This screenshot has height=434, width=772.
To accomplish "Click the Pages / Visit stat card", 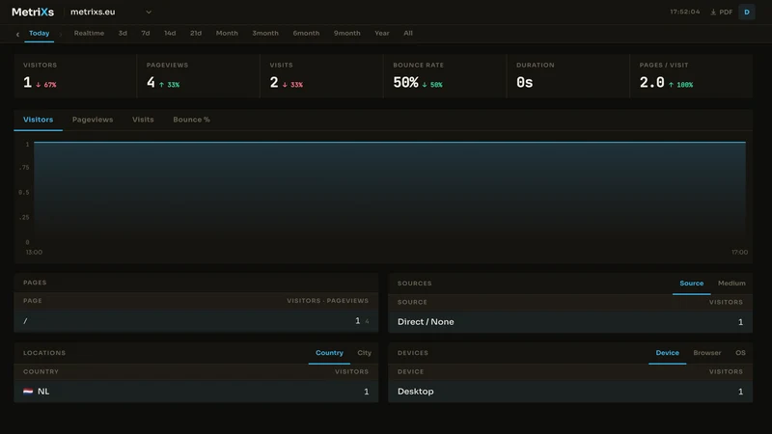I will 691,76.
